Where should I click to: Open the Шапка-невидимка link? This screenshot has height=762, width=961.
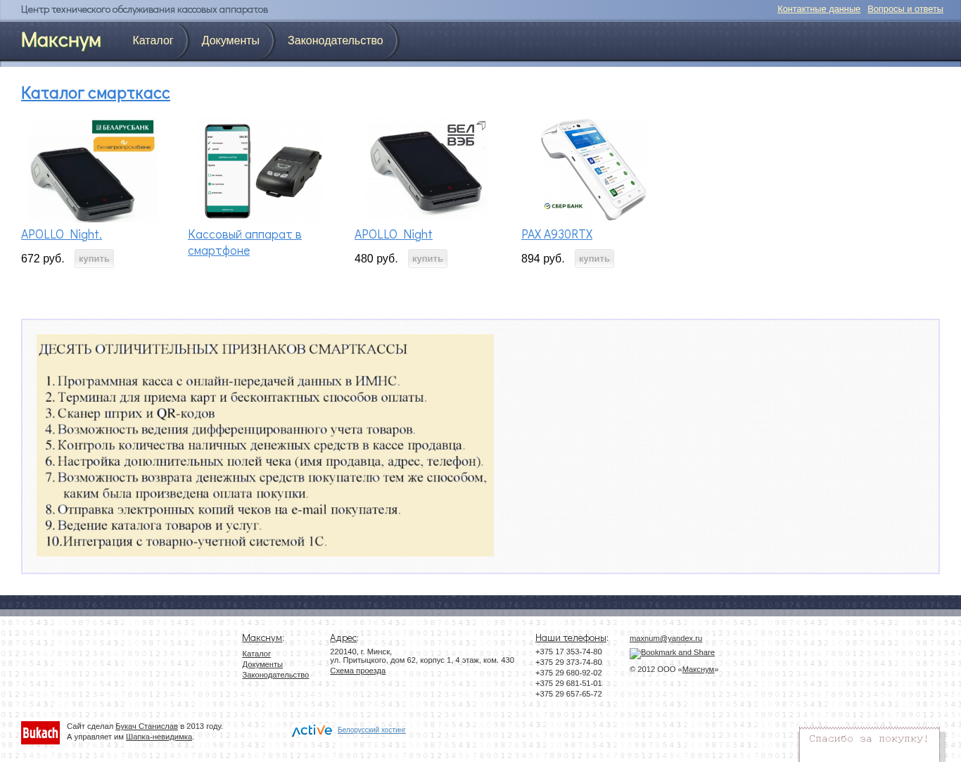[x=159, y=737]
